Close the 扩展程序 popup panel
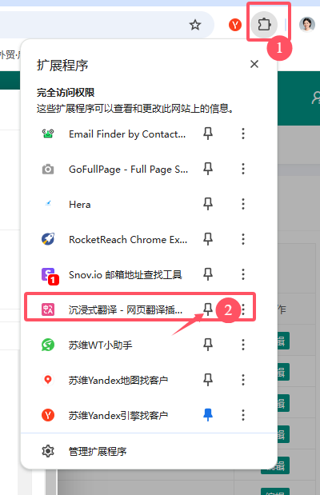The image size is (320, 495). point(254,64)
